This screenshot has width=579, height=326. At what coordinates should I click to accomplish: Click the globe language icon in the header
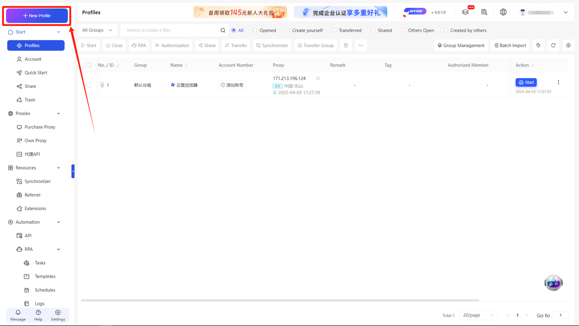[503, 12]
